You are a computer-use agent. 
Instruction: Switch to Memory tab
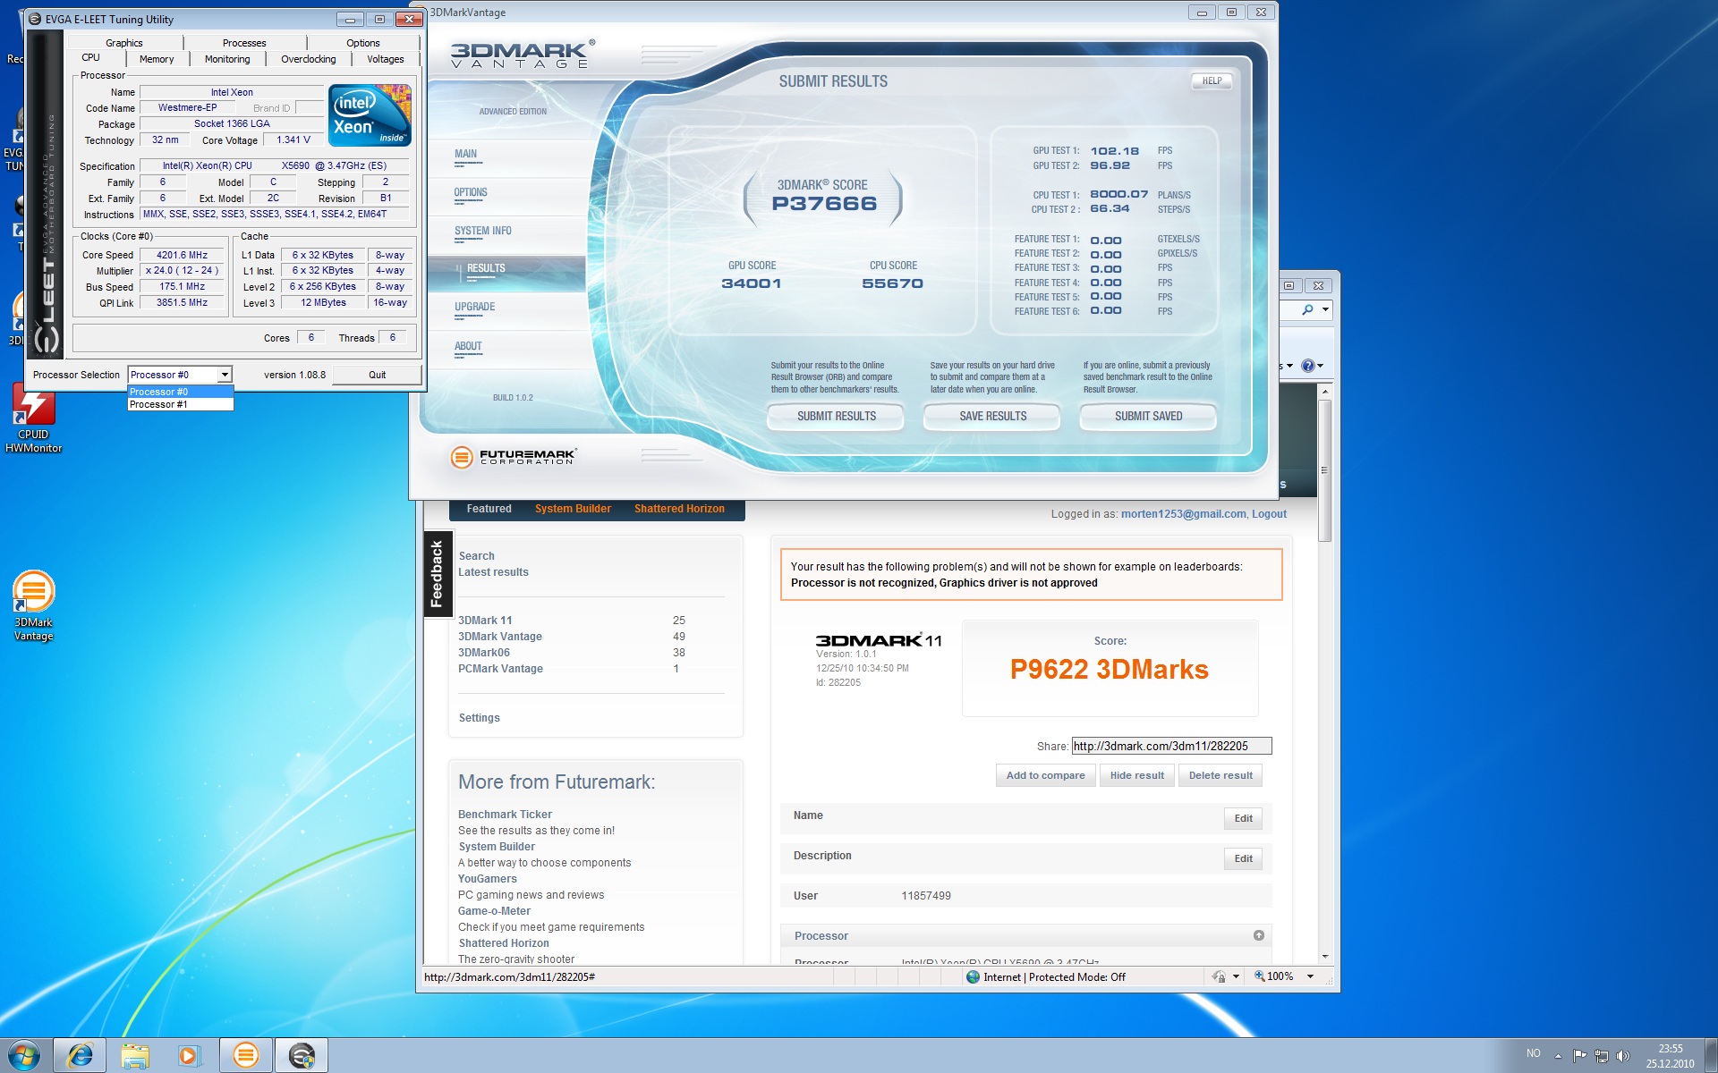point(157,59)
